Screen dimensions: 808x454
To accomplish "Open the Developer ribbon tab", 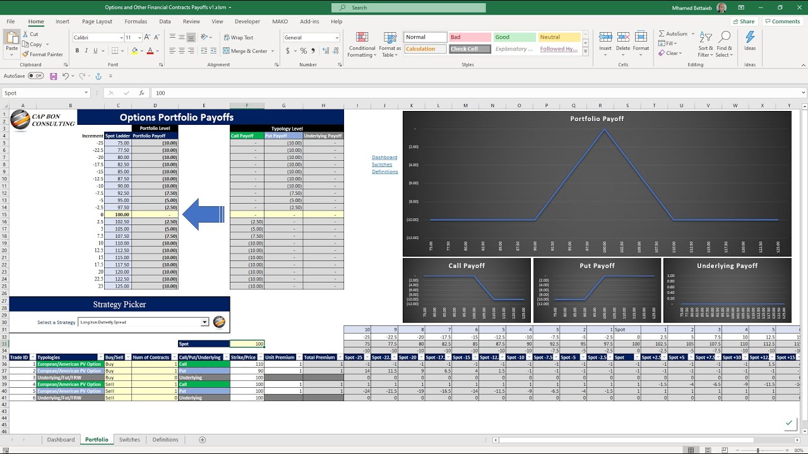I will [247, 21].
